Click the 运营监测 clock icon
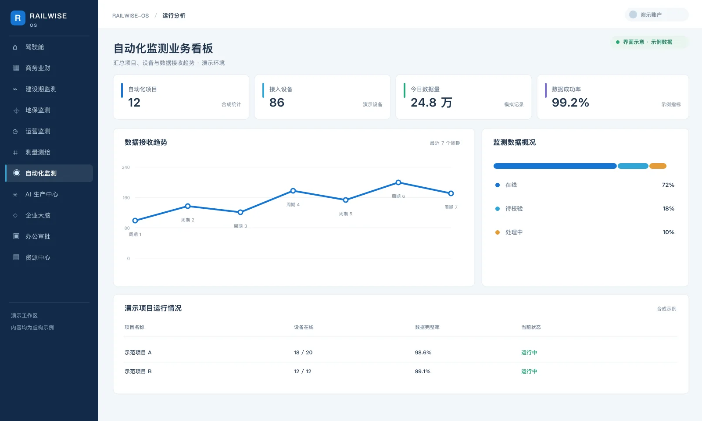 (x=15, y=132)
